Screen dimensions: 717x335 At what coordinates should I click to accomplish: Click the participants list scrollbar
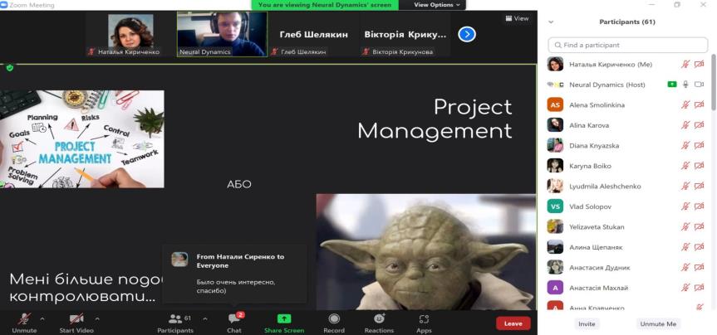[714, 82]
